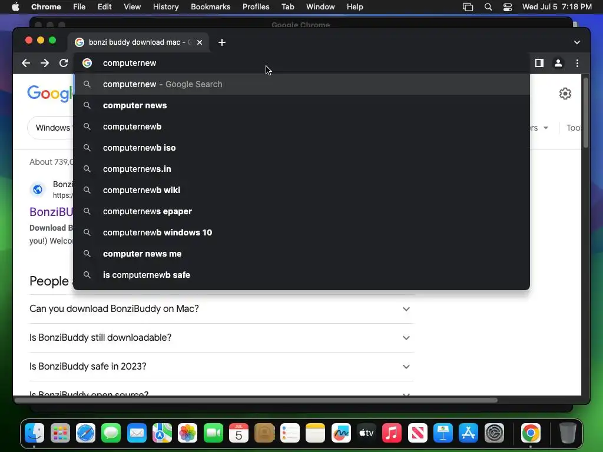
Task: Open the Apple menu
Action: [x=15, y=6]
